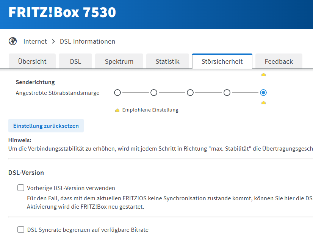The width and height of the screenshot is (313, 239).
Task: Open the Internet breadcrumb link
Action: pos(35,41)
